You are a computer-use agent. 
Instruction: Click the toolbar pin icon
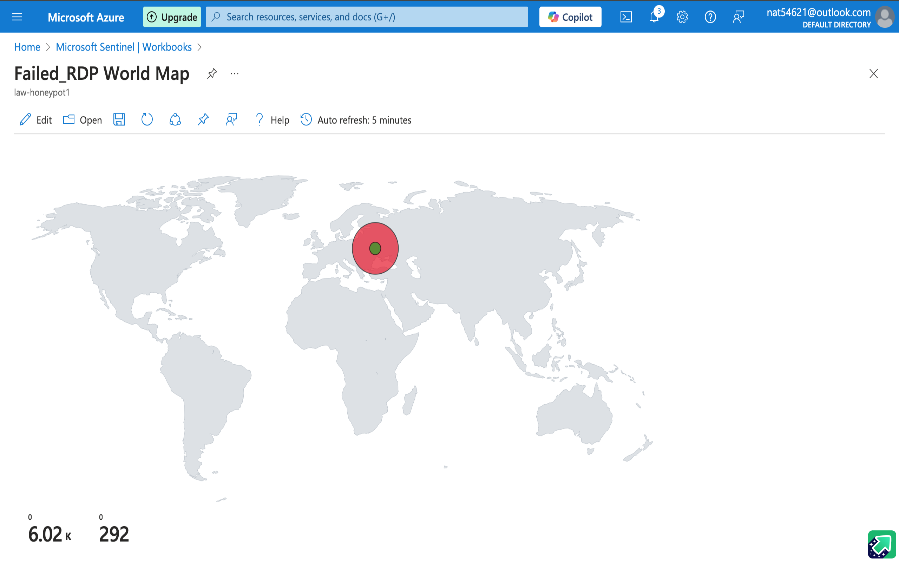pyautogui.click(x=203, y=120)
